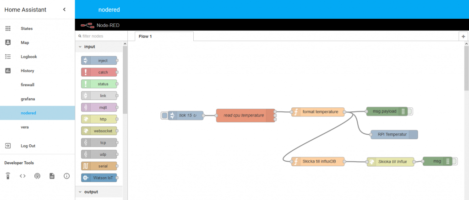Click the canvas vertical scrollbar
Image resolution: width=469 pixels, height=200 pixels.
pos(466,68)
